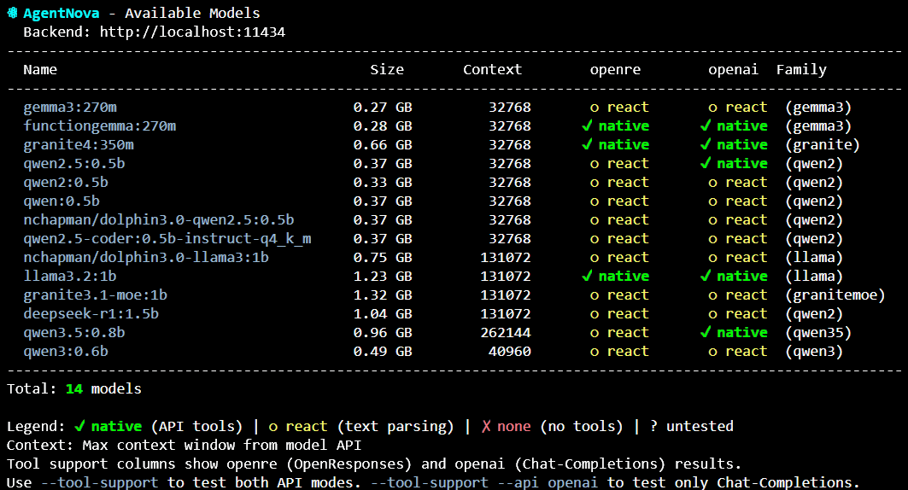Select model name granite4:350m
The height and width of the screenshot is (490, 908).
pos(79,144)
